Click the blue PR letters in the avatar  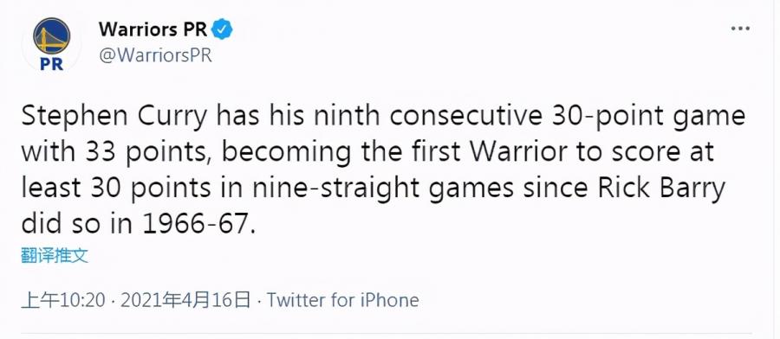click(52, 63)
